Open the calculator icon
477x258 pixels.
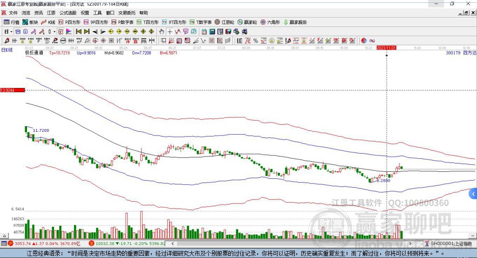(212, 32)
